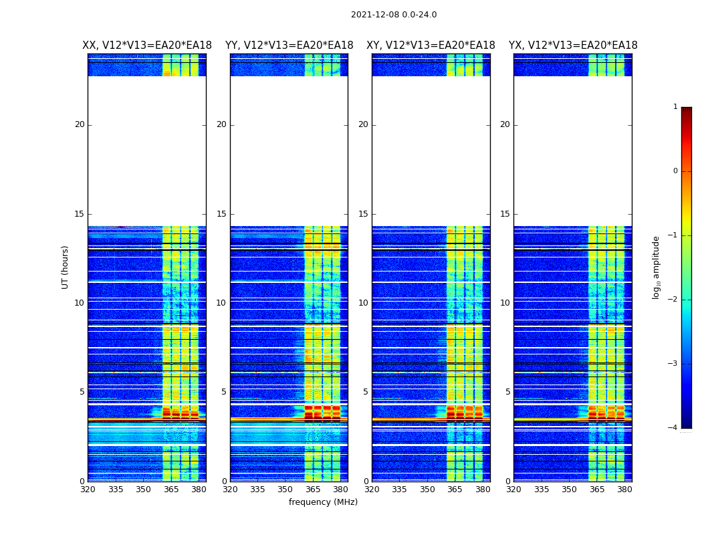Viewport: 702px width, 535px height.
Task: Select the XX panel title text
Action: (x=147, y=45)
